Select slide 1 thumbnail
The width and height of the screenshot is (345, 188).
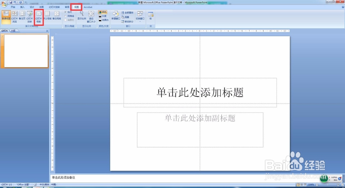(x=26, y=51)
